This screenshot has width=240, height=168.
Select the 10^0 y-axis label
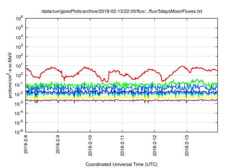[19, 76]
